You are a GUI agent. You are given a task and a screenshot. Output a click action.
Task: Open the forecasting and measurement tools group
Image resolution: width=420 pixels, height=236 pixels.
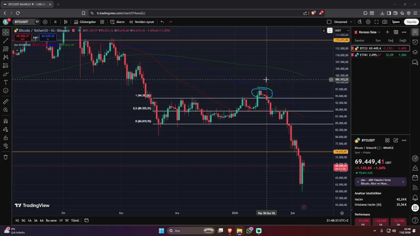(6, 66)
